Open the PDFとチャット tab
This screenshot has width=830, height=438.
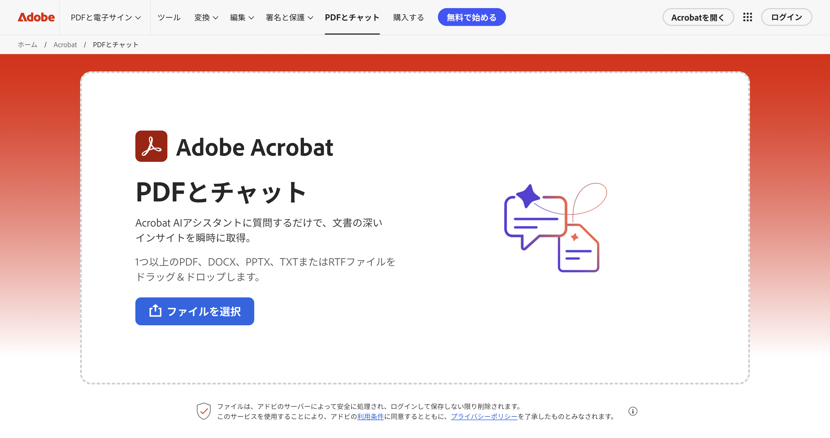coord(352,17)
